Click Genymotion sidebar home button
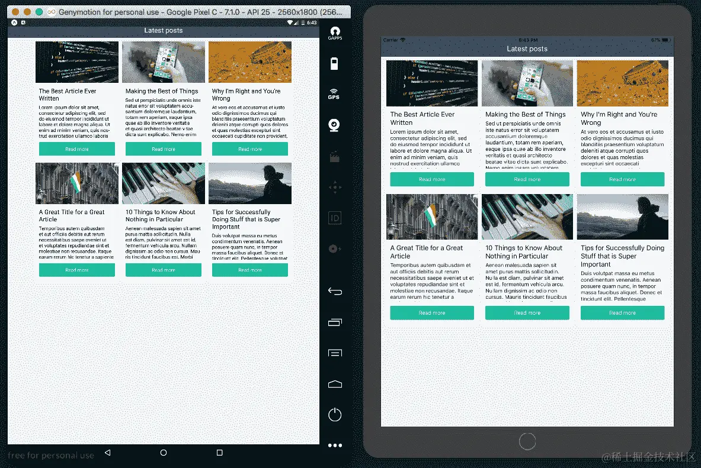The width and height of the screenshot is (701, 468). pyautogui.click(x=335, y=384)
